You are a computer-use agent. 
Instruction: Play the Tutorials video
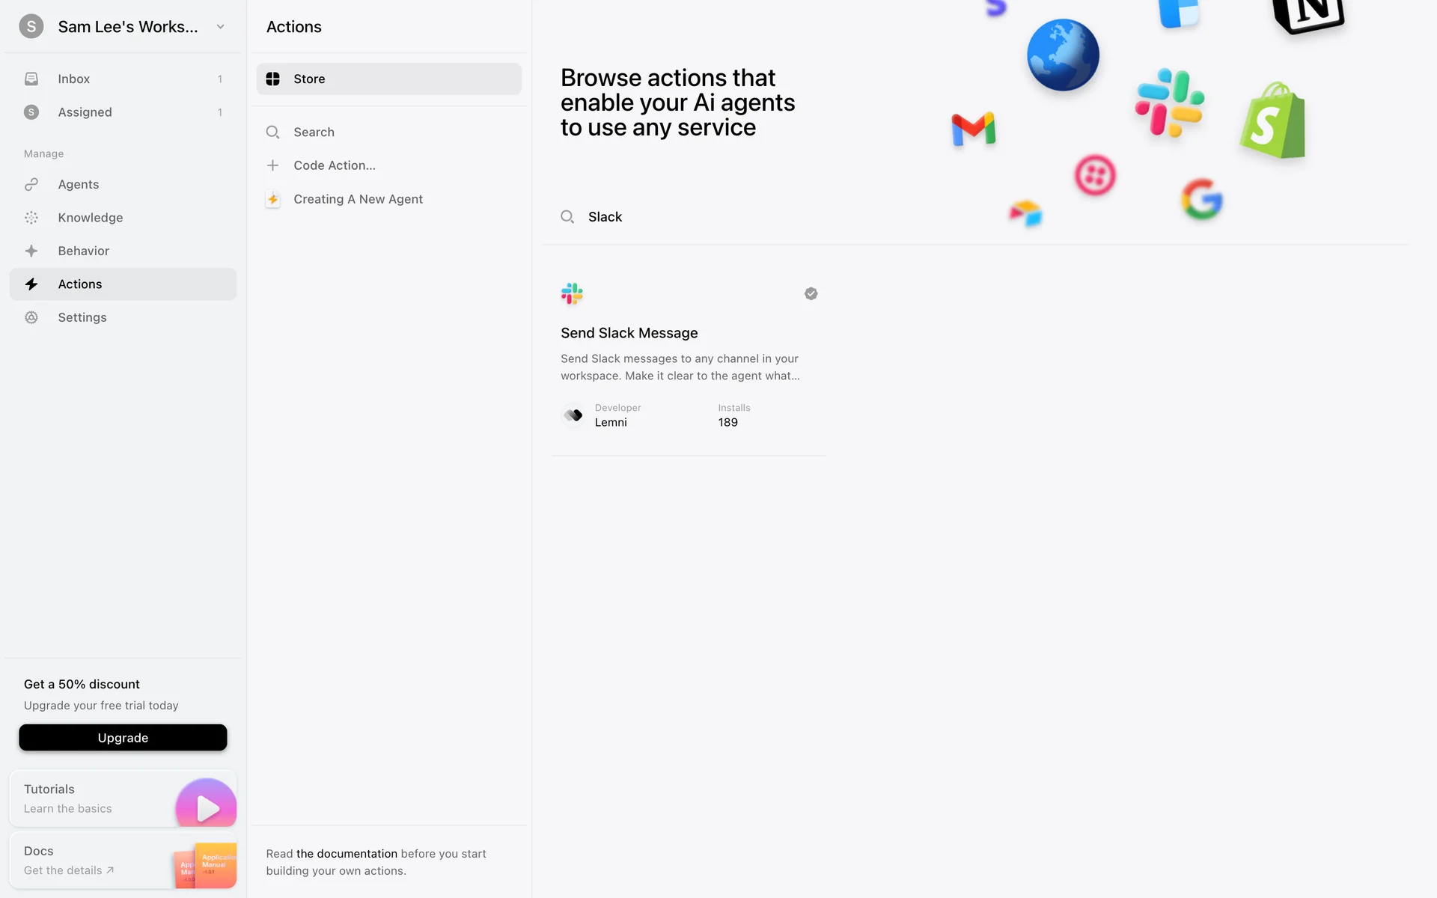click(x=207, y=807)
